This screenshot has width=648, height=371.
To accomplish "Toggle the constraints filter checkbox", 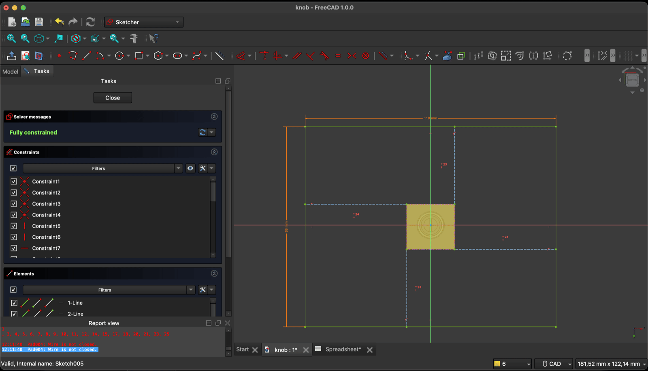I will [13, 168].
